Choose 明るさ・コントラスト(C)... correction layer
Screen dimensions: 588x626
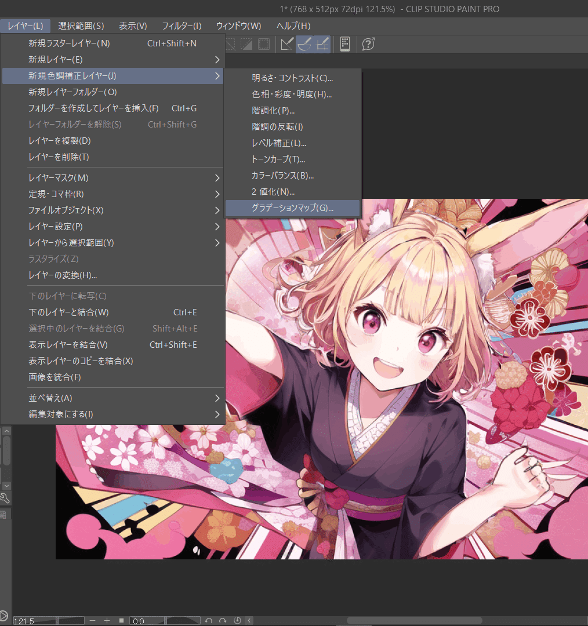pos(293,78)
